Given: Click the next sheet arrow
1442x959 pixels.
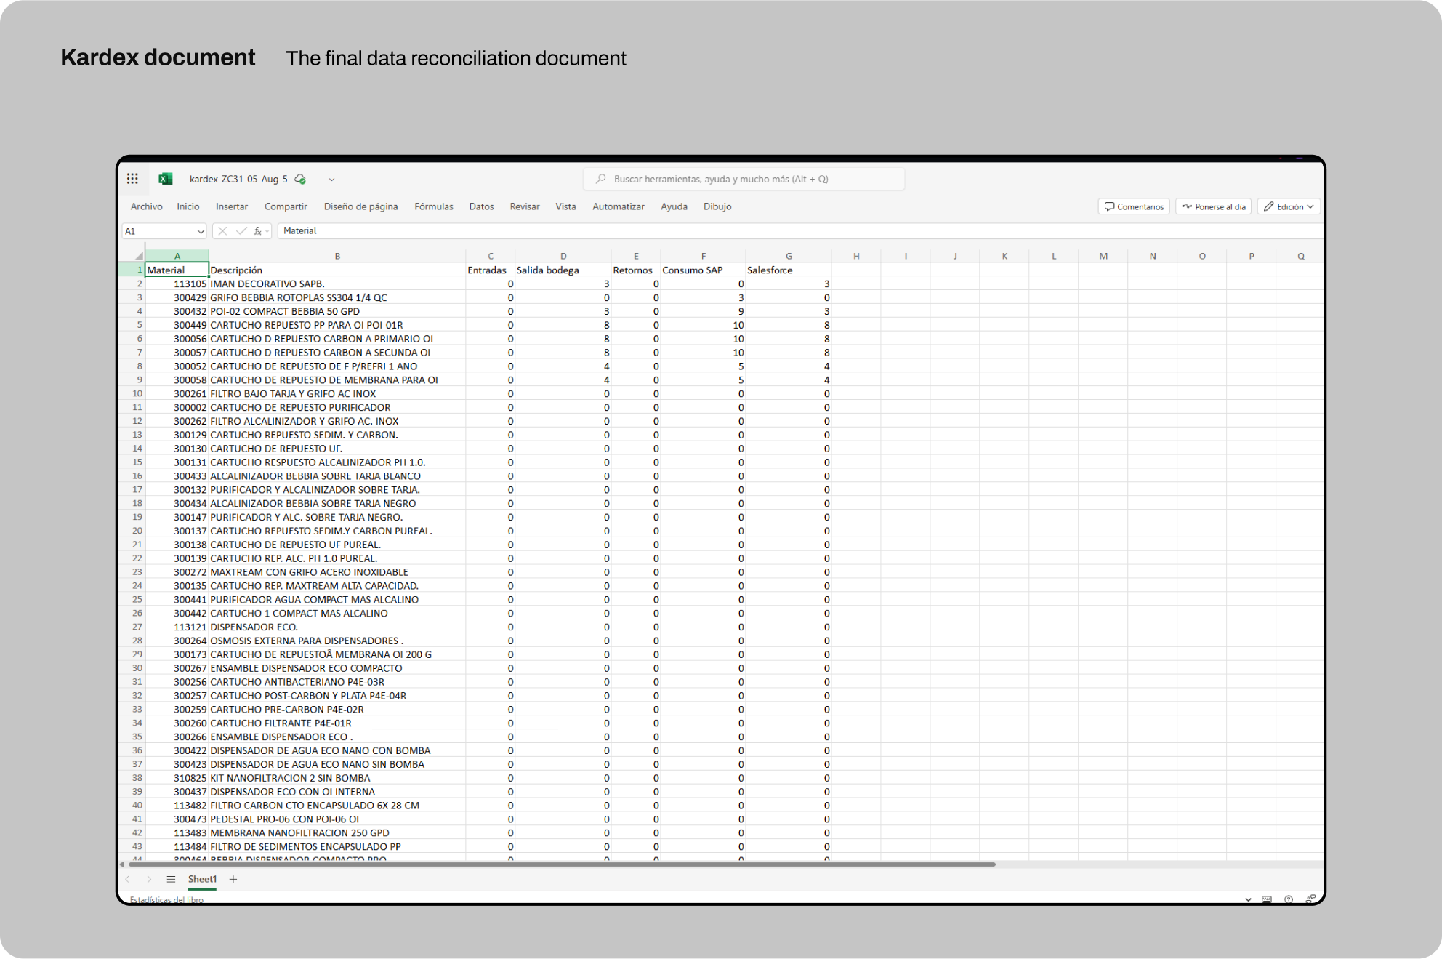Looking at the screenshot, I should tap(149, 879).
